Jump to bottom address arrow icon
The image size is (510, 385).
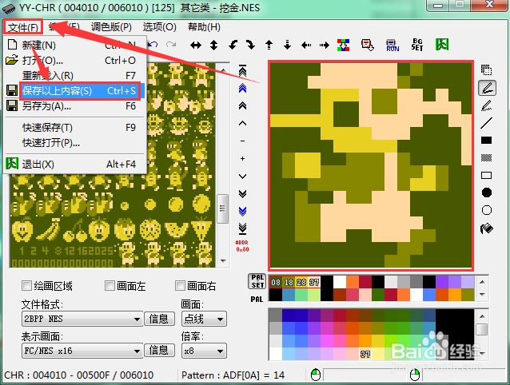(242, 228)
